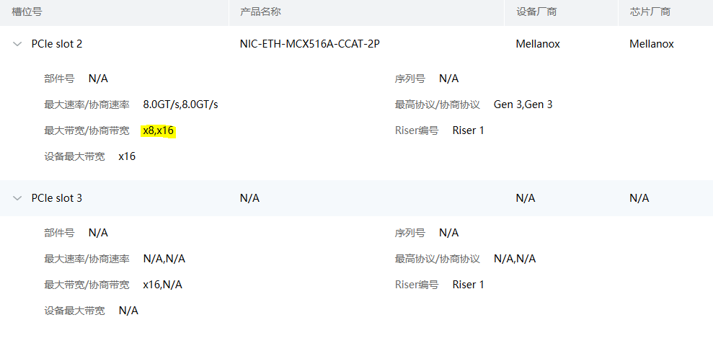Click the highlighted x8,x16 bandwidth value
The image size is (713, 338).
(159, 130)
